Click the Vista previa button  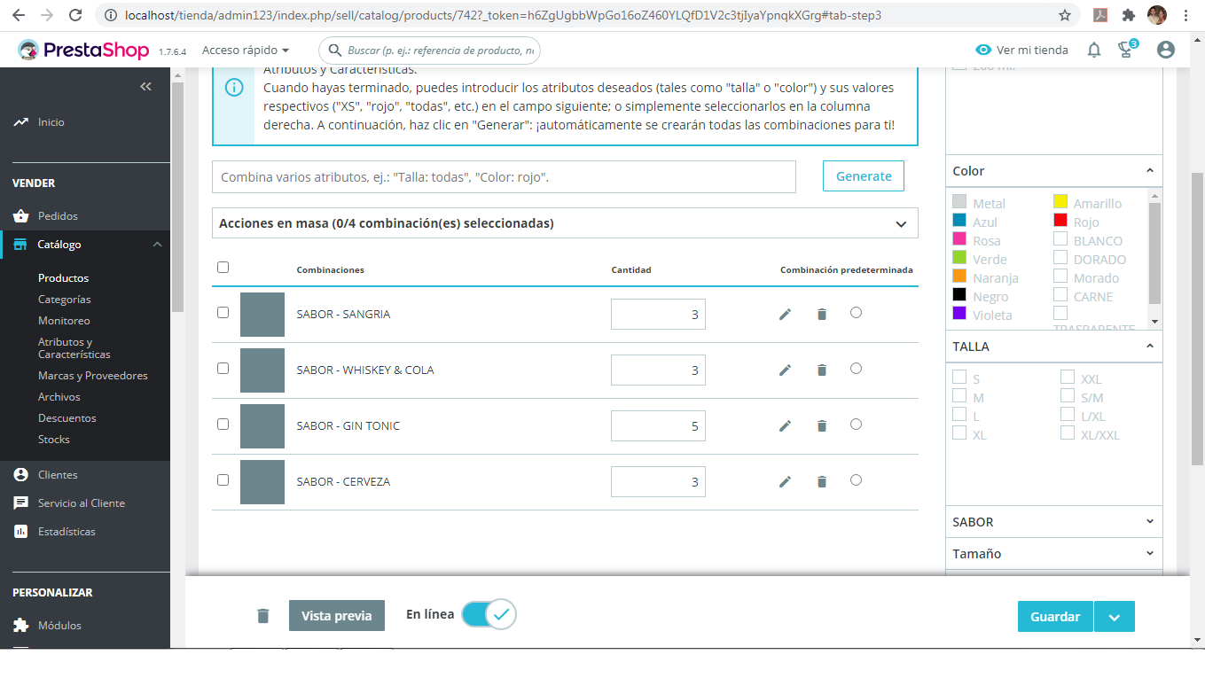337,616
